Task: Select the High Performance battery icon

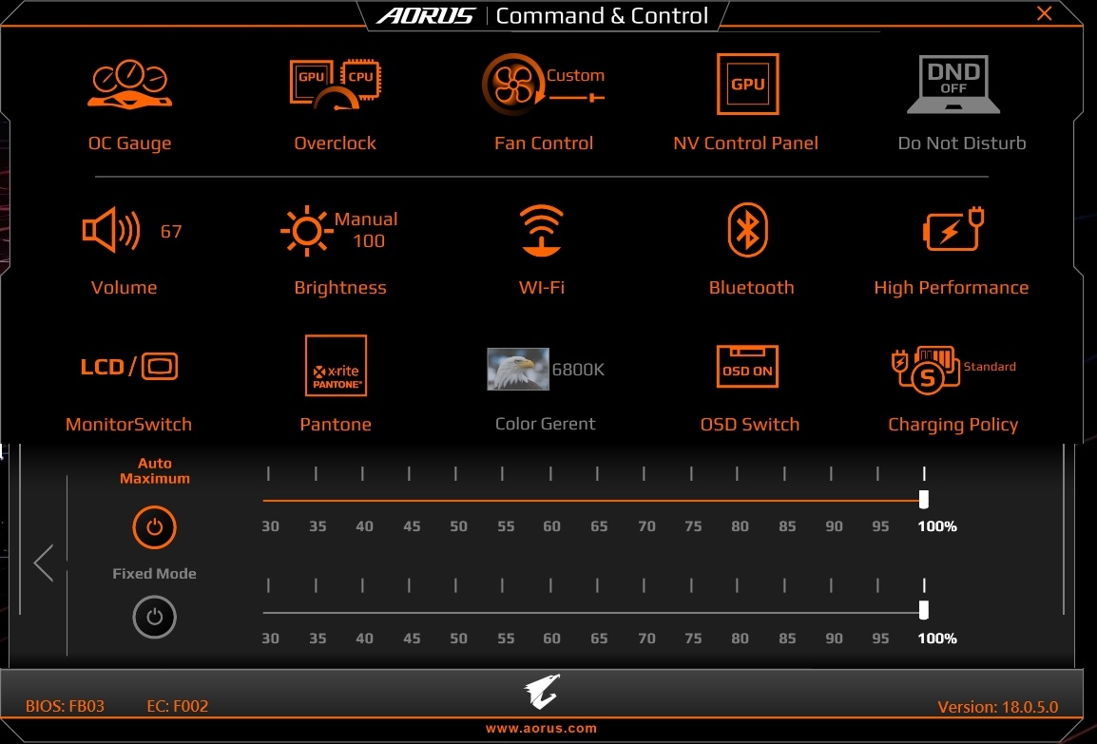Action: point(953,229)
